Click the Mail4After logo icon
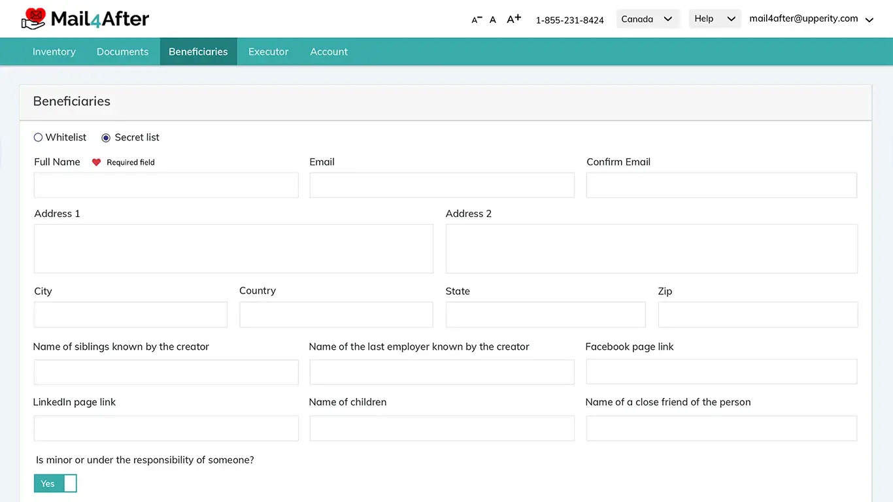This screenshot has height=502, width=893. tap(34, 18)
